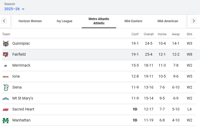Click the Fairfield Stags team logo
Viewport: 200px width, 126px height.
tap(6, 54)
